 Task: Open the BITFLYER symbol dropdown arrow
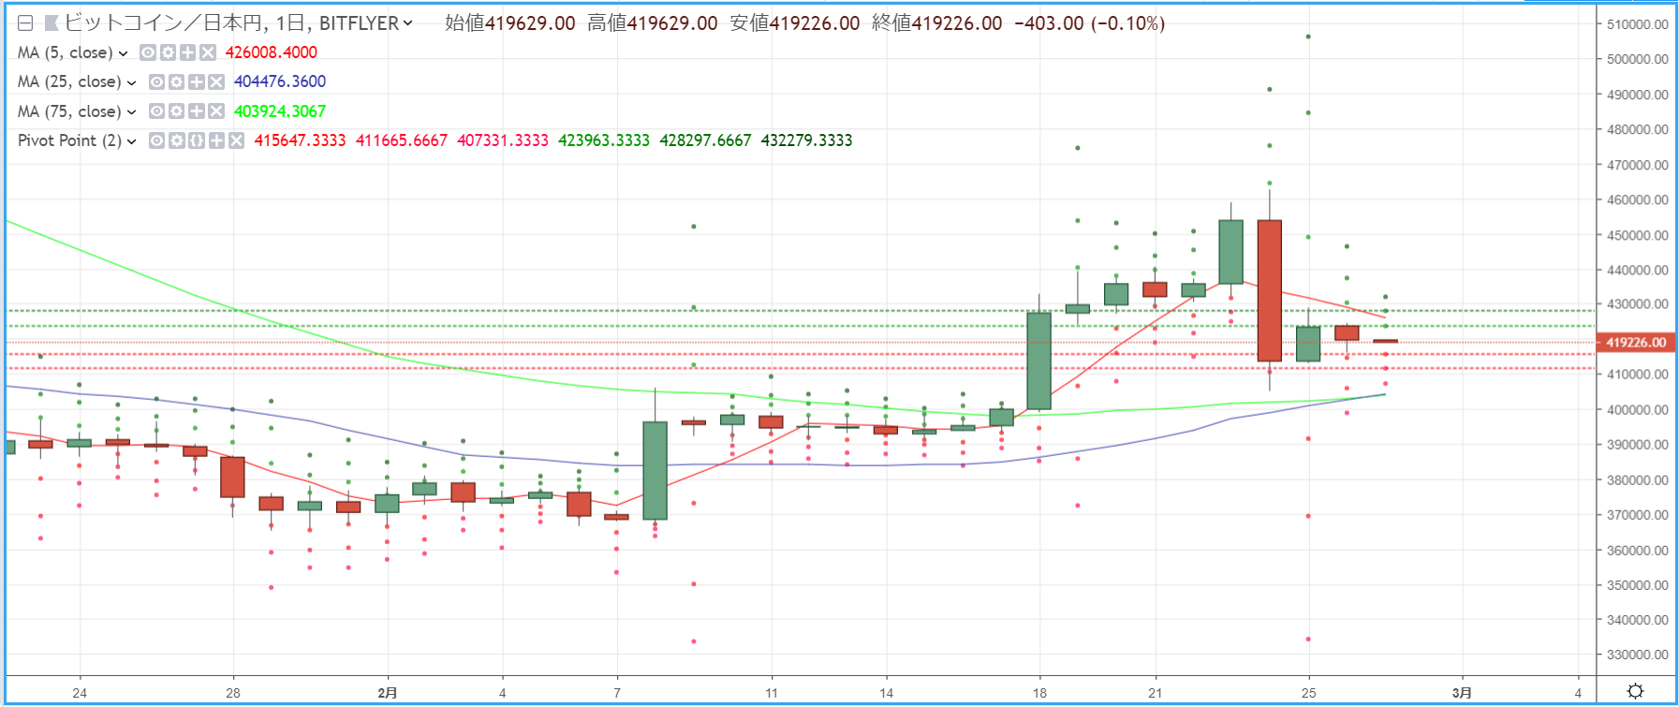click(407, 23)
